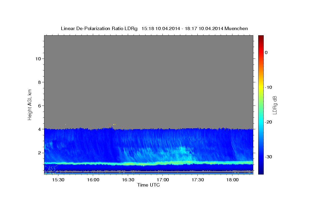Click the height tick label 4
This screenshot has height=209, width=313.
pos(39,129)
